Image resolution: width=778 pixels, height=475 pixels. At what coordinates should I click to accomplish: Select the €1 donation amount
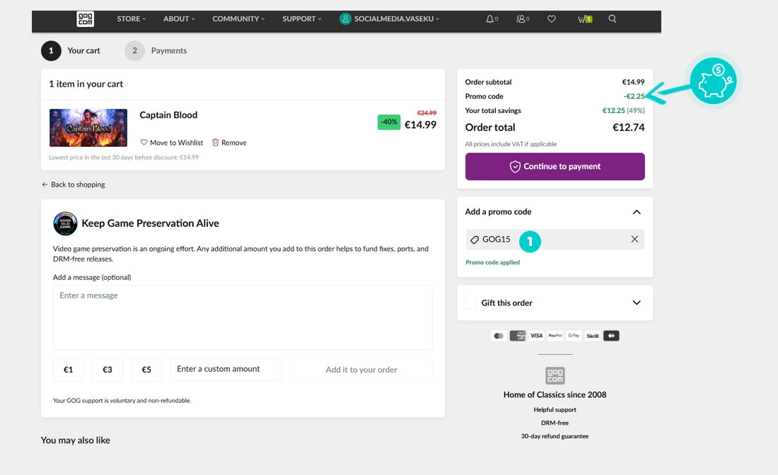[x=69, y=370]
